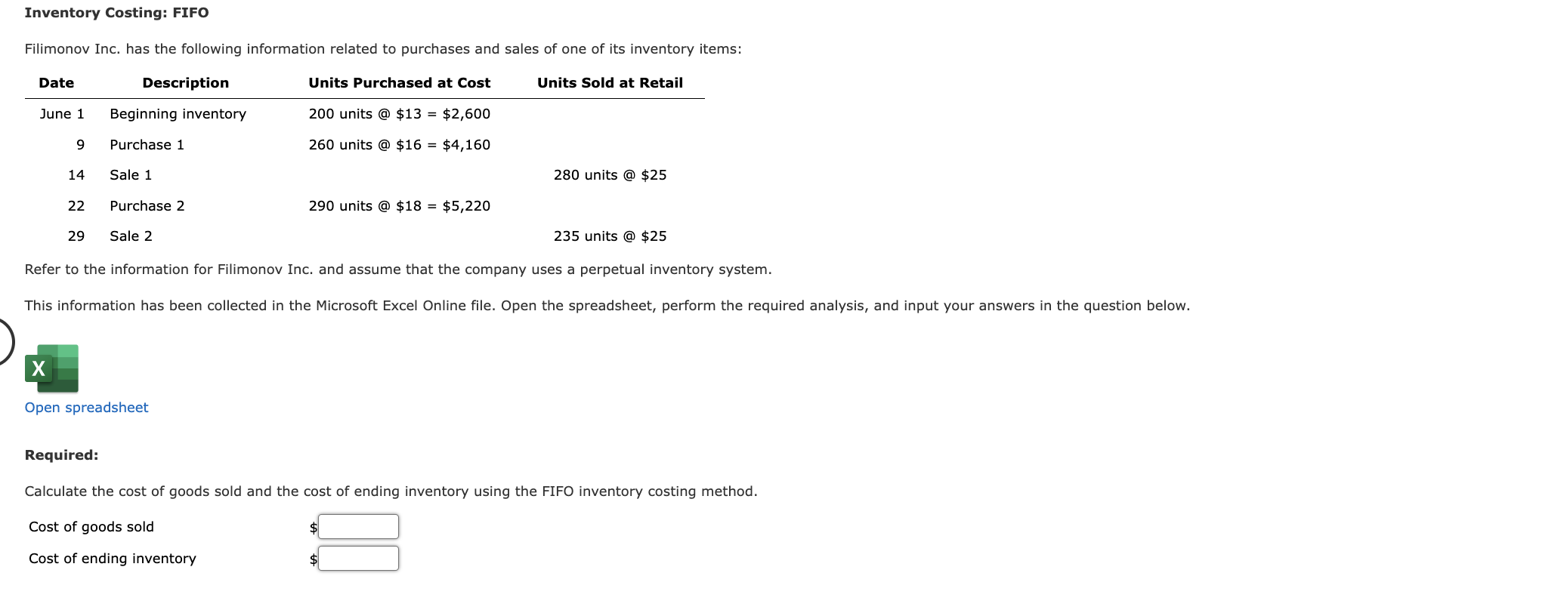Select the Description column header

185,82
